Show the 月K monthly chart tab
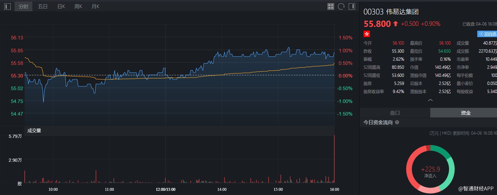This screenshot has width=497, height=195. (x=96, y=6)
